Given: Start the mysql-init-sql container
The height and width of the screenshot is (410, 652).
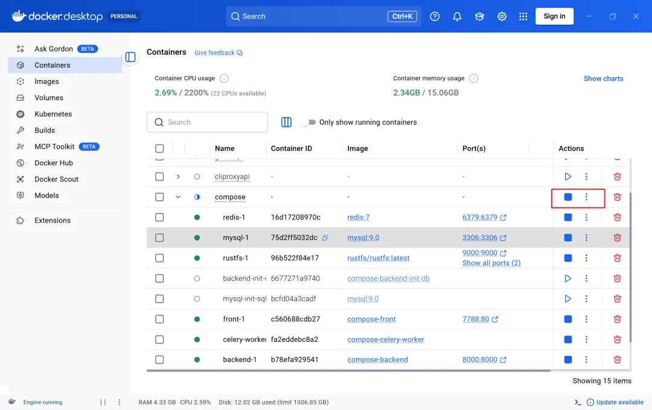Looking at the screenshot, I should pos(567,298).
